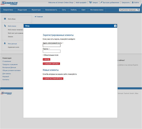Click the list icon beside Мой обзор
Image resolution: width=142 pixels, height=129 pixels.
[5, 19]
